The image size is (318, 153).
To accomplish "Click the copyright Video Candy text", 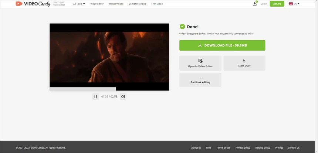I will click(41, 148).
